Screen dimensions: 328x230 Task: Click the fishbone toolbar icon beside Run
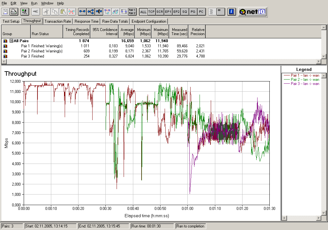pyautogui.click(x=36, y=12)
